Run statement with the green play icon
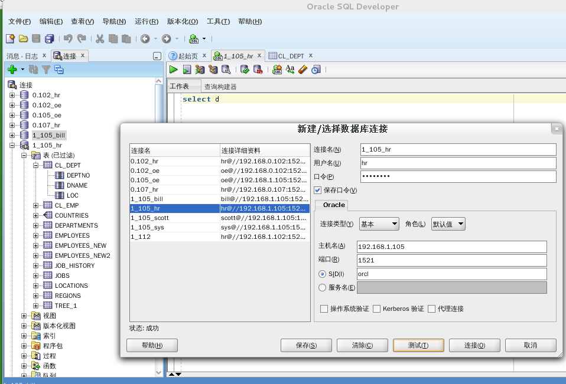 pyautogui.click(x=173, y=70)
